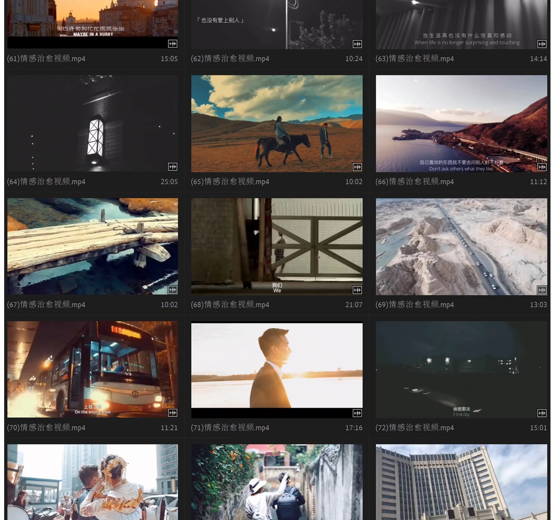Click the clip badge icon on the (72) night scene thumbnail

pos(542,413)
